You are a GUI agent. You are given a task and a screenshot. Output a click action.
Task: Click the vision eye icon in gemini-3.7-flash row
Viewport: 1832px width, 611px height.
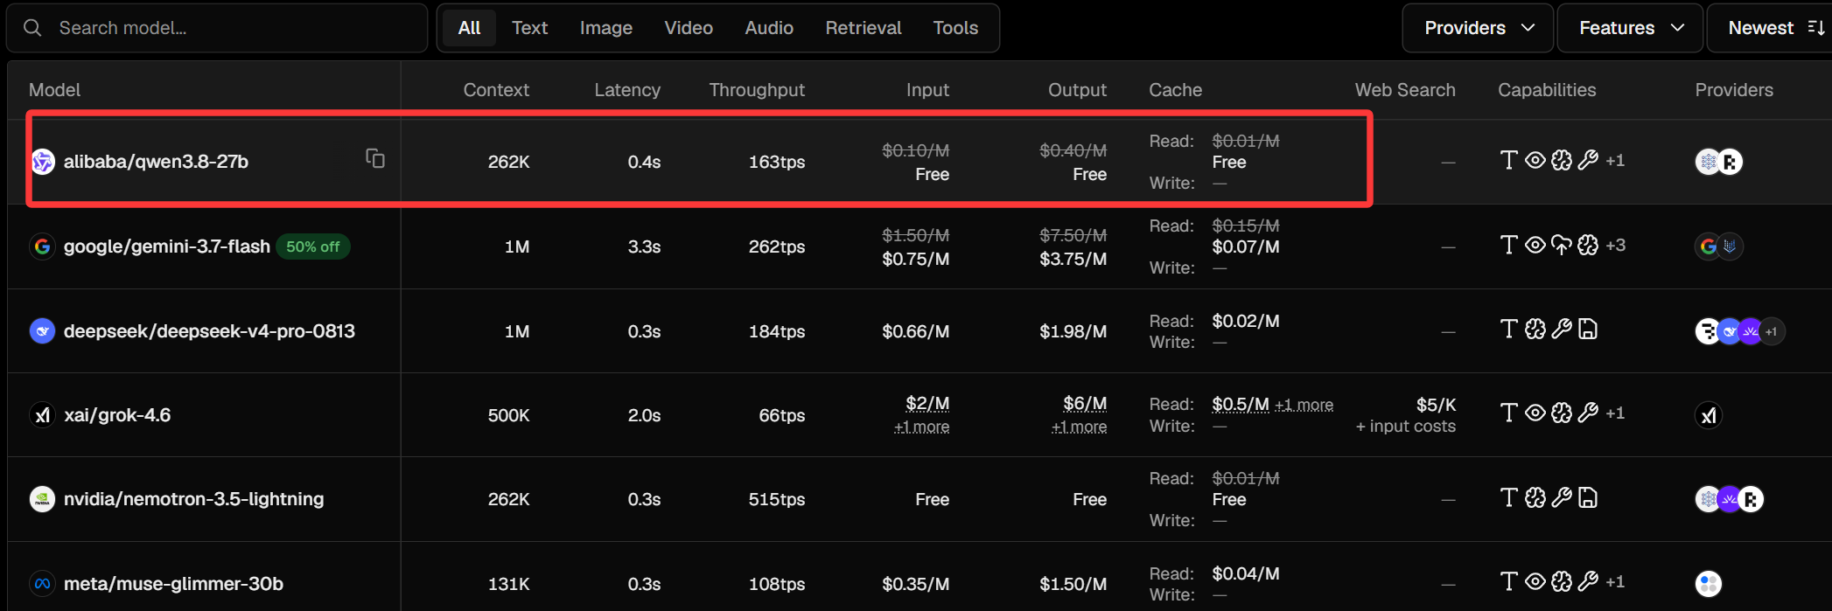1535,245
